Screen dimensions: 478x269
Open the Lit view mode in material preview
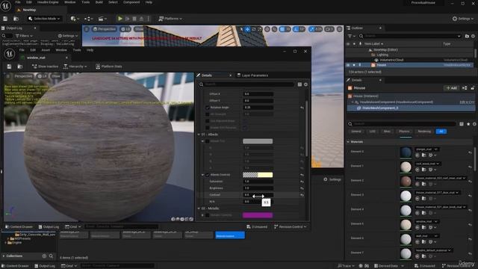43,76
